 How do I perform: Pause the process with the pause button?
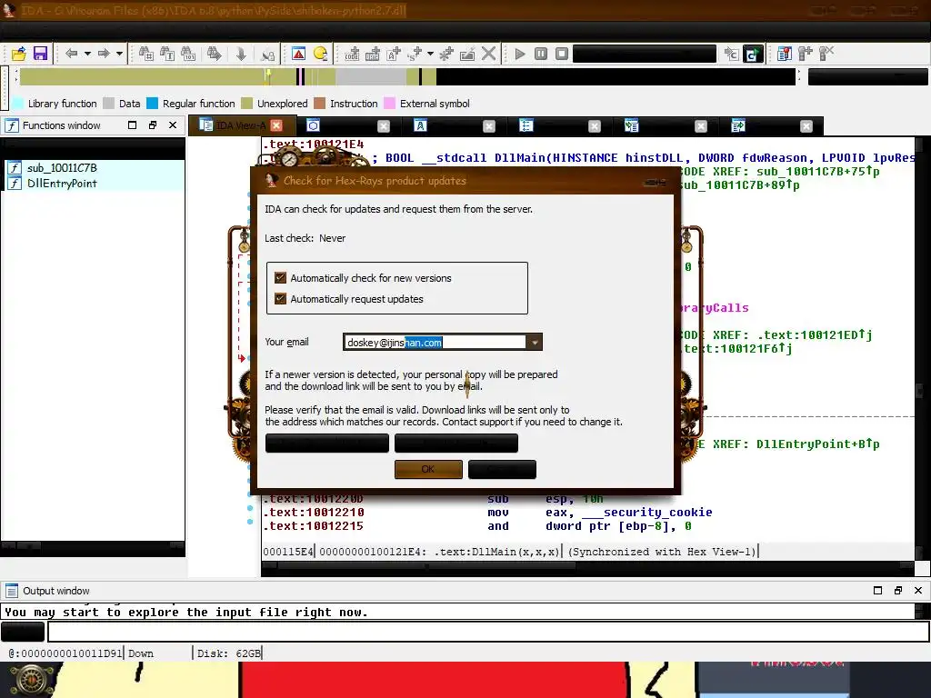[541, 54]
